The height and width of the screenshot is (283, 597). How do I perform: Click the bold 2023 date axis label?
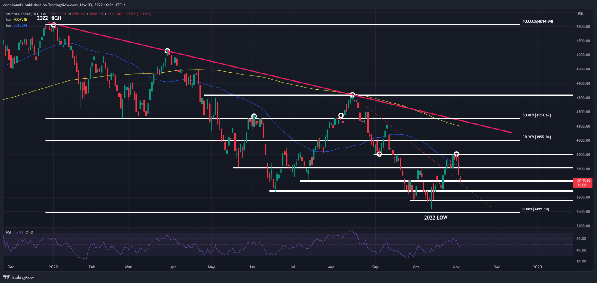(538, 266)
